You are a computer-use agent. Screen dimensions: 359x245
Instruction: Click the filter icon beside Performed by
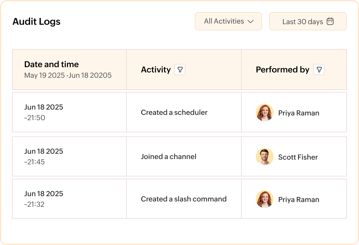(319, 69)
